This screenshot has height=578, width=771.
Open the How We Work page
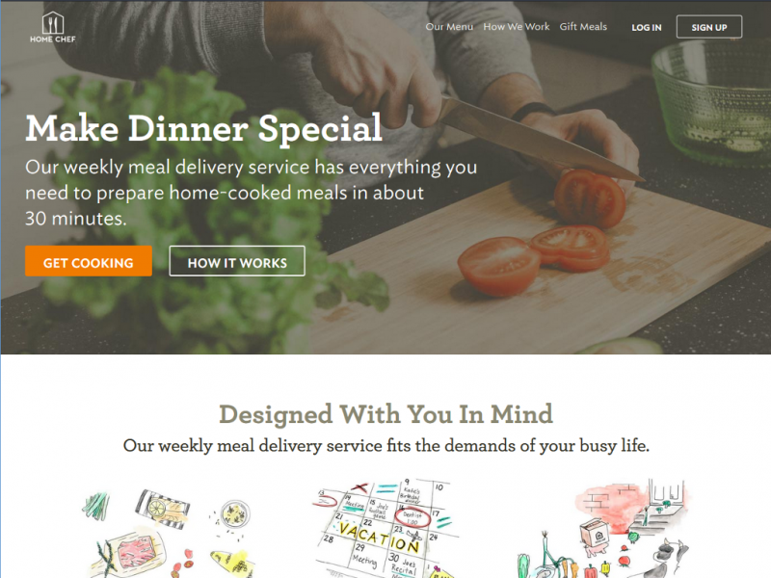coord(517,27)
